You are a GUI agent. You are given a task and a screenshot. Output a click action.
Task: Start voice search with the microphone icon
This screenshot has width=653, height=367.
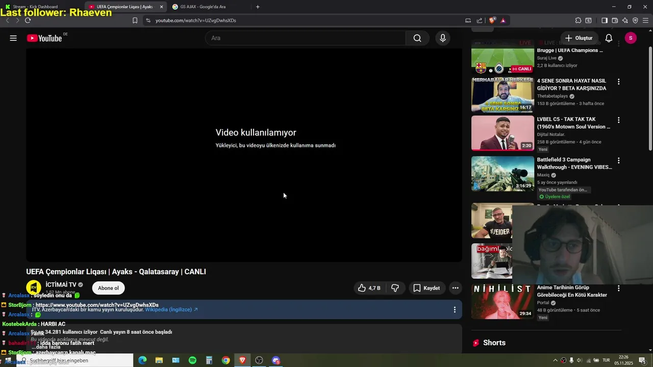(x=443, y=38)
